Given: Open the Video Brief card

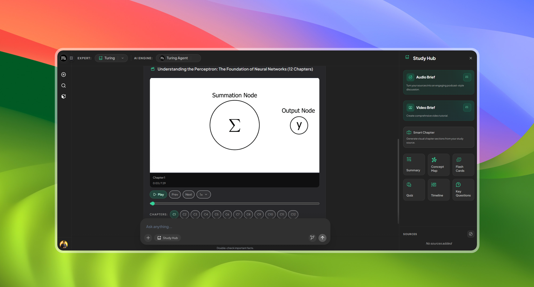Looking at the screenshot, I should [439, 111].
